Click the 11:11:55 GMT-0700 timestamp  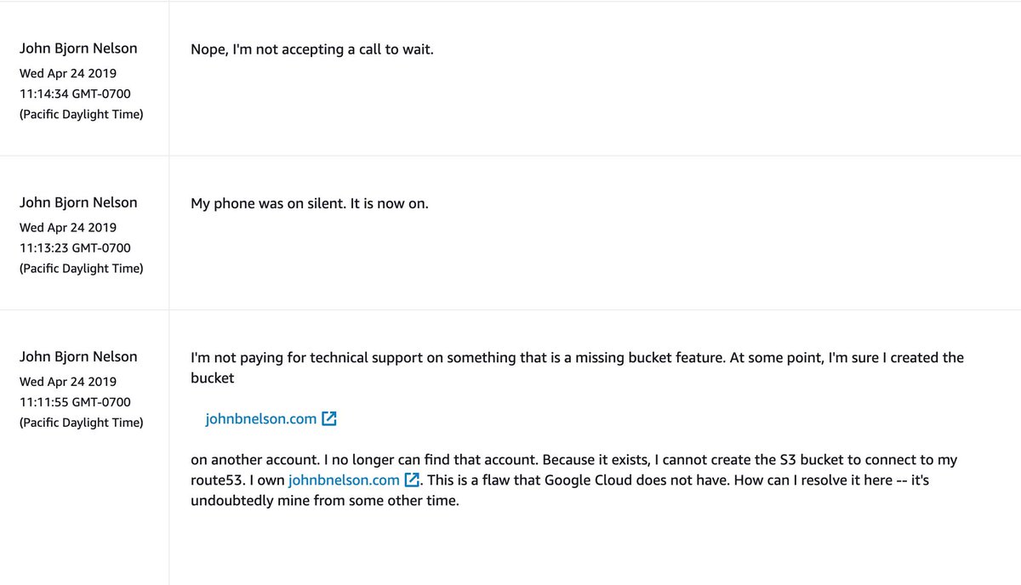75,401
